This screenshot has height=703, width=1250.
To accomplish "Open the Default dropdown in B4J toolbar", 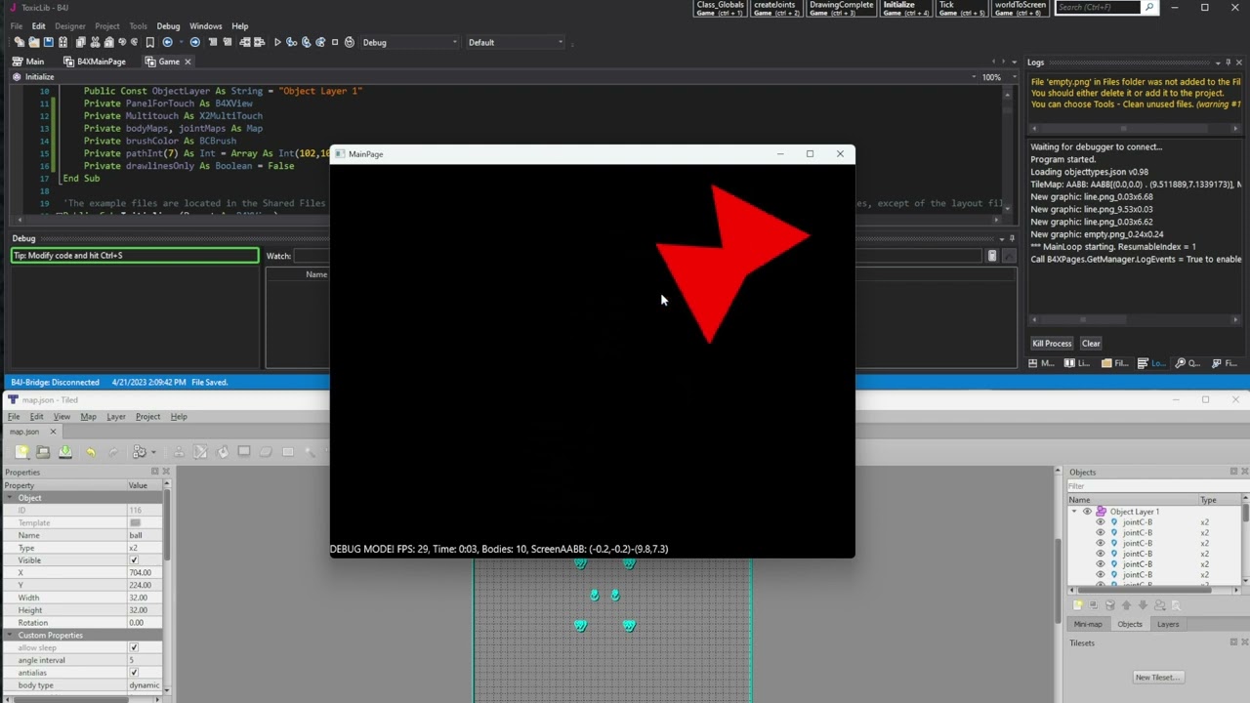I will point(515,42).
